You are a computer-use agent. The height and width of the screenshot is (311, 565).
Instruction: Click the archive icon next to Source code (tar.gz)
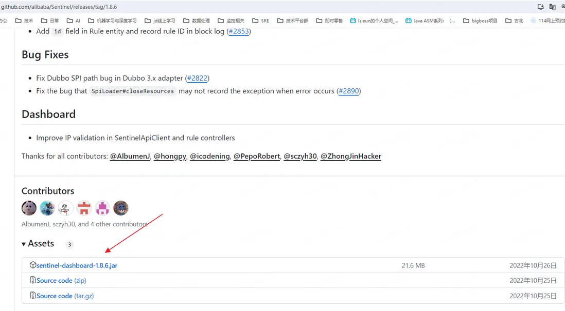(x=33, y=296)
